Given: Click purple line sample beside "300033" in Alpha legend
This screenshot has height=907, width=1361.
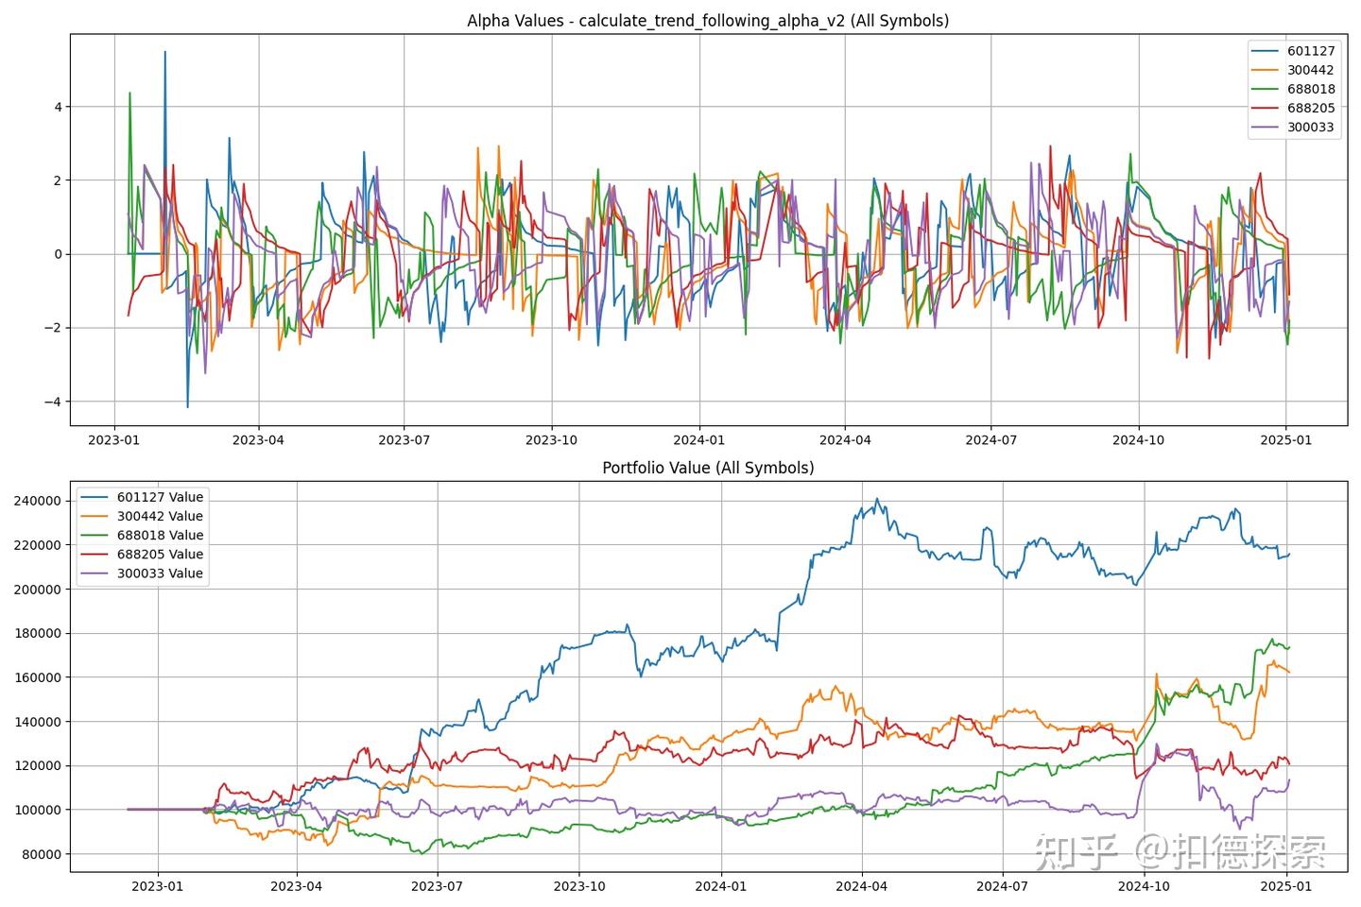Looking at the screenshot, I should coord(1265,127).
